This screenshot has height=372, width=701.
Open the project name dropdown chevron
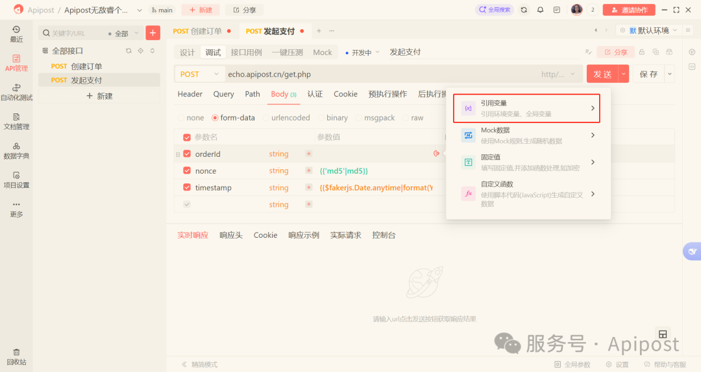tap(140, 10)
